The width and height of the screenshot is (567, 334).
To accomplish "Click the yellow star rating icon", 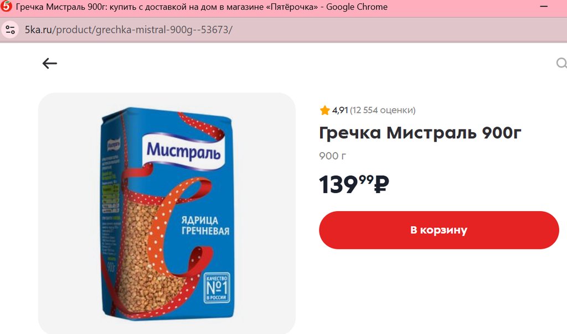I will click(324, 110).
